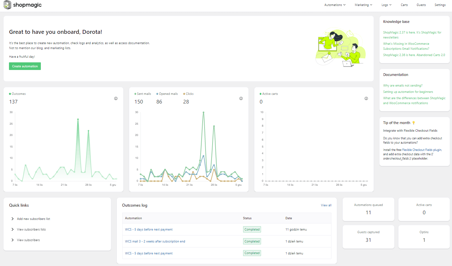Click the onboarding illustration image

pyautogui.click(x=340, y=47)
